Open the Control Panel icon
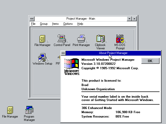Screen dimensions: 166x124 click(62, 38)
